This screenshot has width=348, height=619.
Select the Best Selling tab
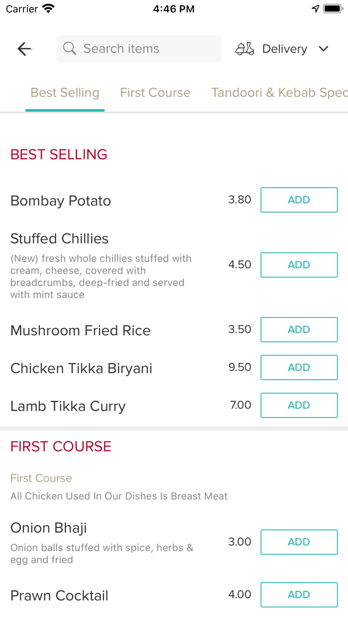coord(65,93)
